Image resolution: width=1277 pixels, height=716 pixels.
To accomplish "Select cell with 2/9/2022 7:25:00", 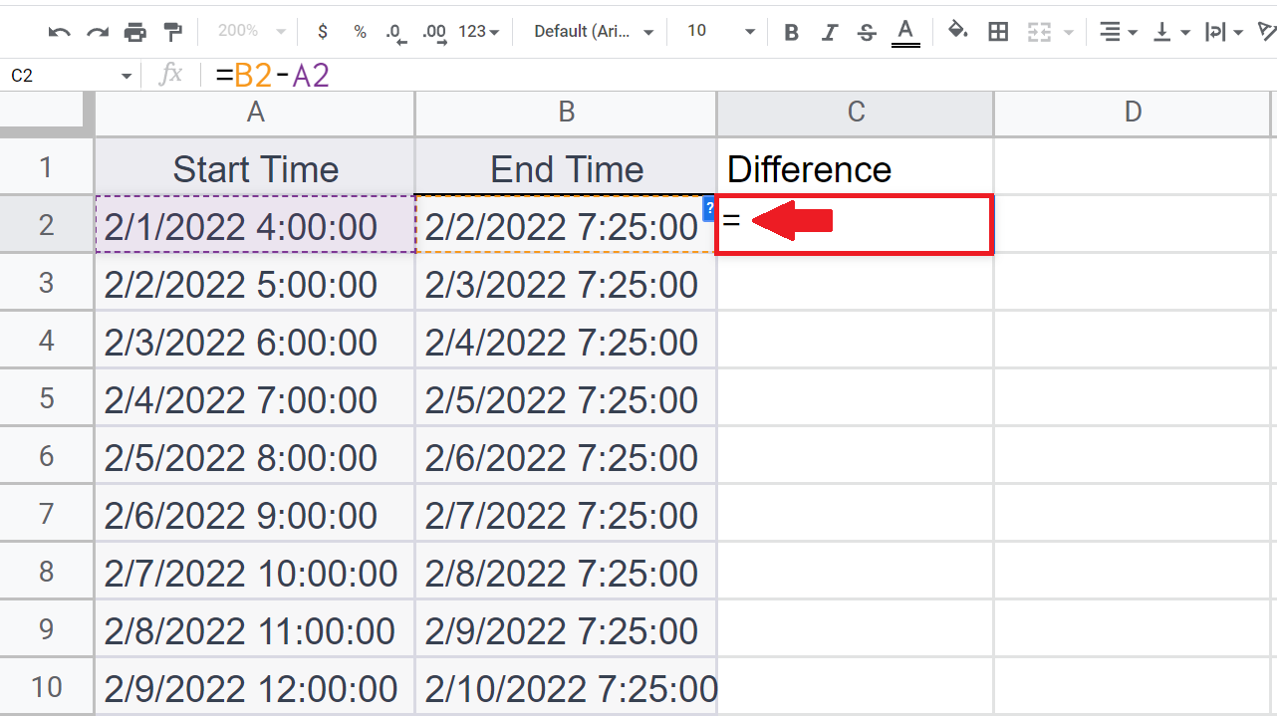I will [566, 628].
